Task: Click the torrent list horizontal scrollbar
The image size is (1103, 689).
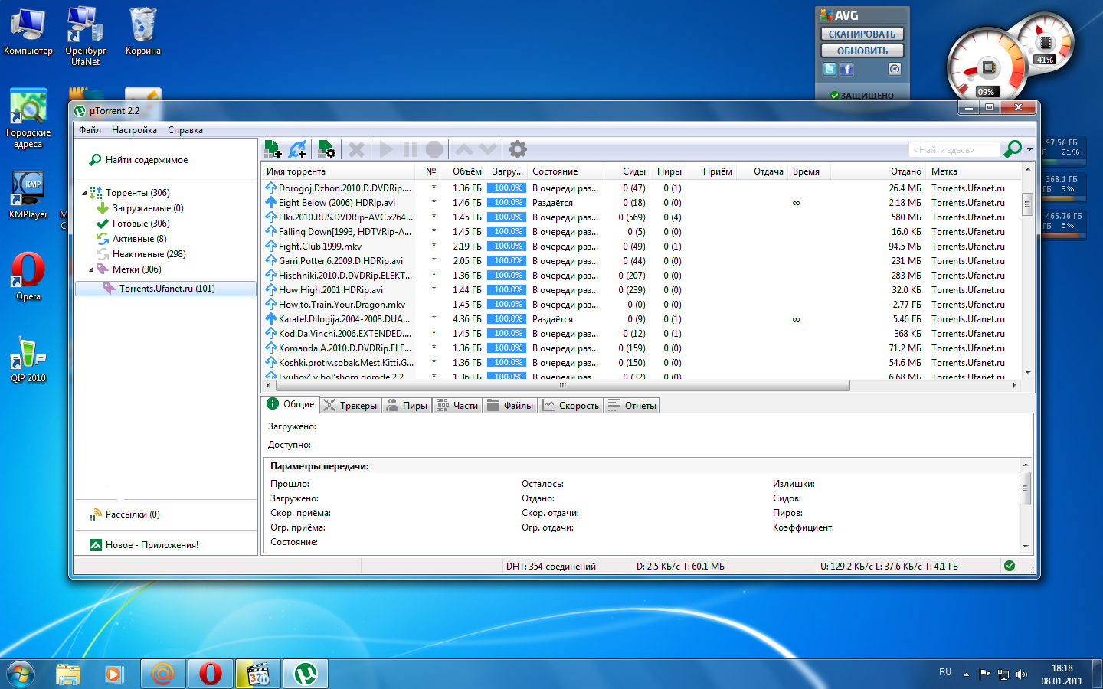Action: pos(562,385)
